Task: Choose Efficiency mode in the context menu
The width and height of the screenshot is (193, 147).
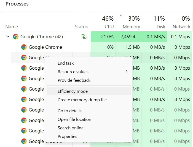Action: coord(73,91)
